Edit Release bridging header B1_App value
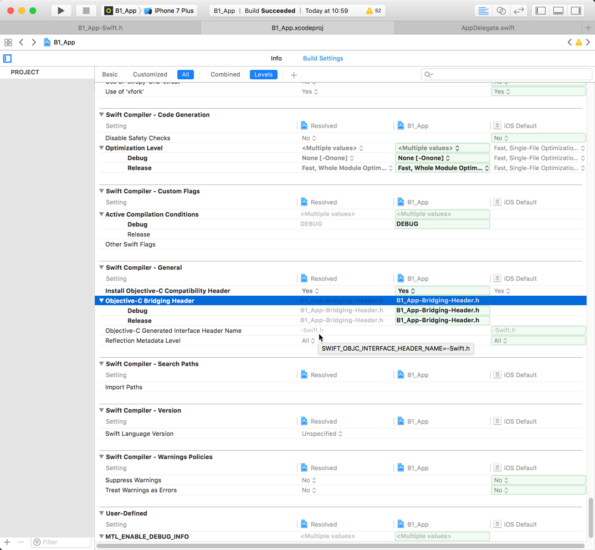The width and height of the screenshot is (595, 550). (442, 320)
